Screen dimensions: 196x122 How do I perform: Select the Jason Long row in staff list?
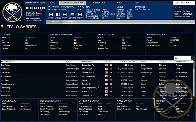pos(97,88)
